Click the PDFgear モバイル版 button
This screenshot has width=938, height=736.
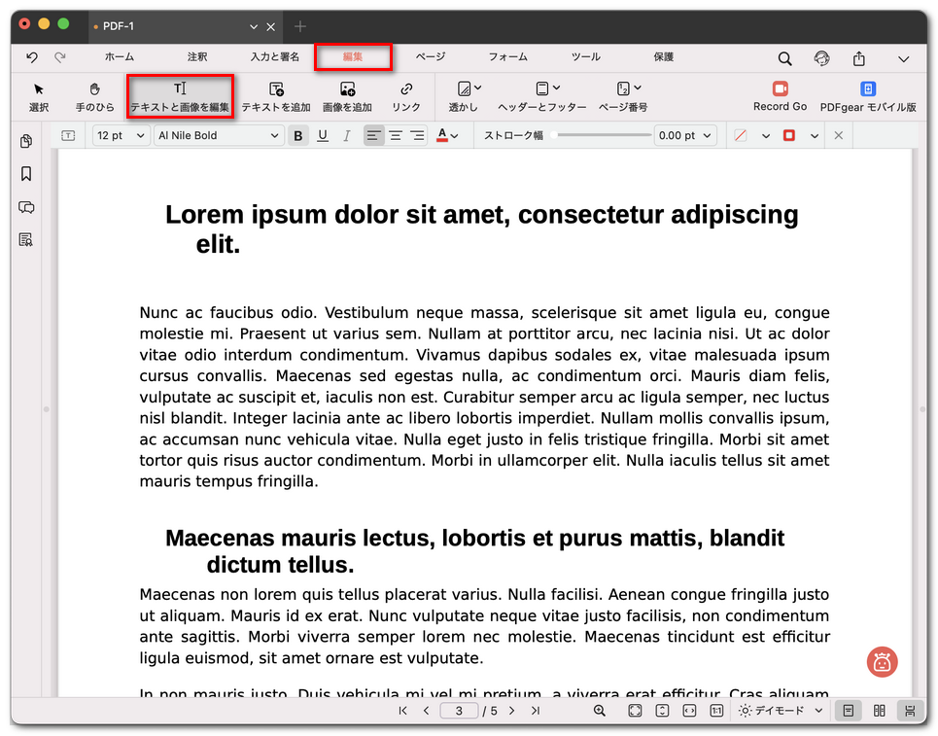pos(867,95)
